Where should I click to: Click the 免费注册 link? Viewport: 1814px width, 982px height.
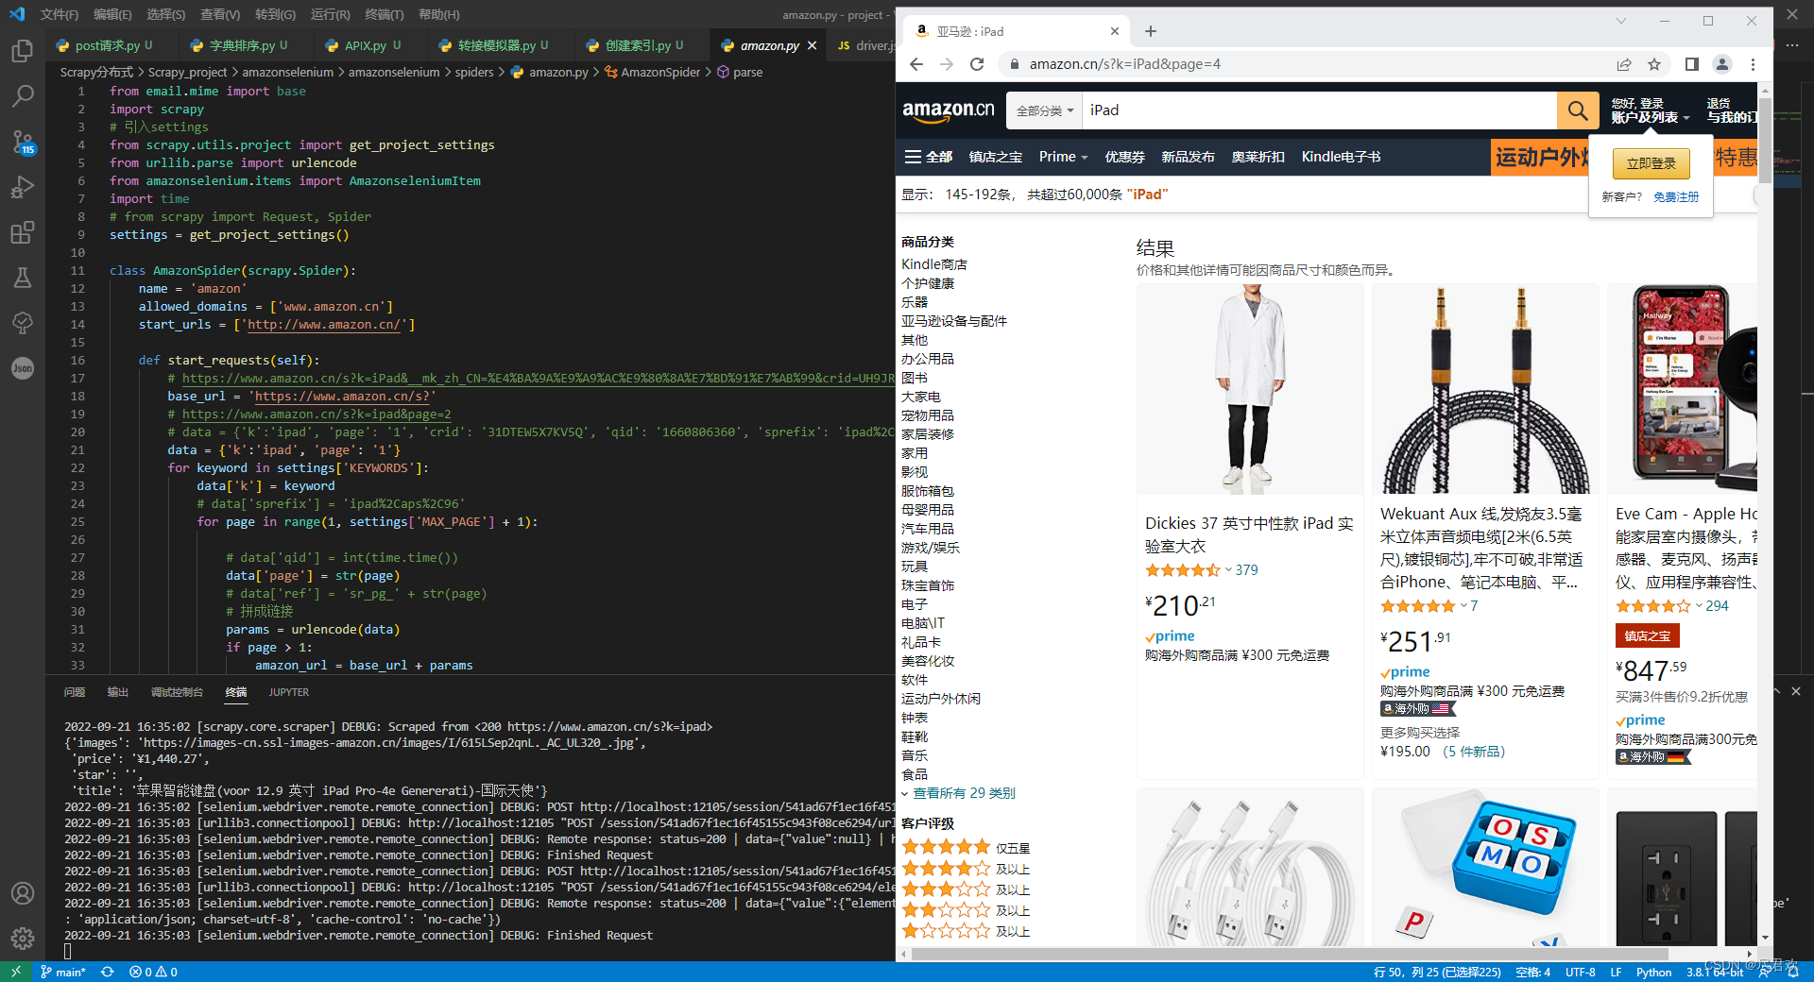click(x=1676, y=197)
